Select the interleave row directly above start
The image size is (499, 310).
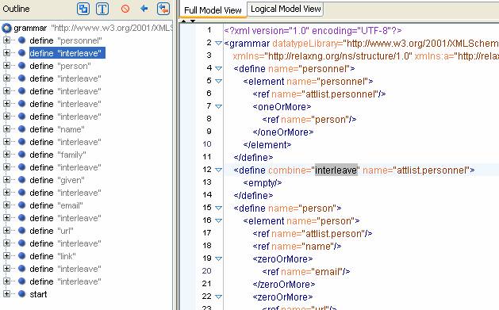tap(65, 281)
